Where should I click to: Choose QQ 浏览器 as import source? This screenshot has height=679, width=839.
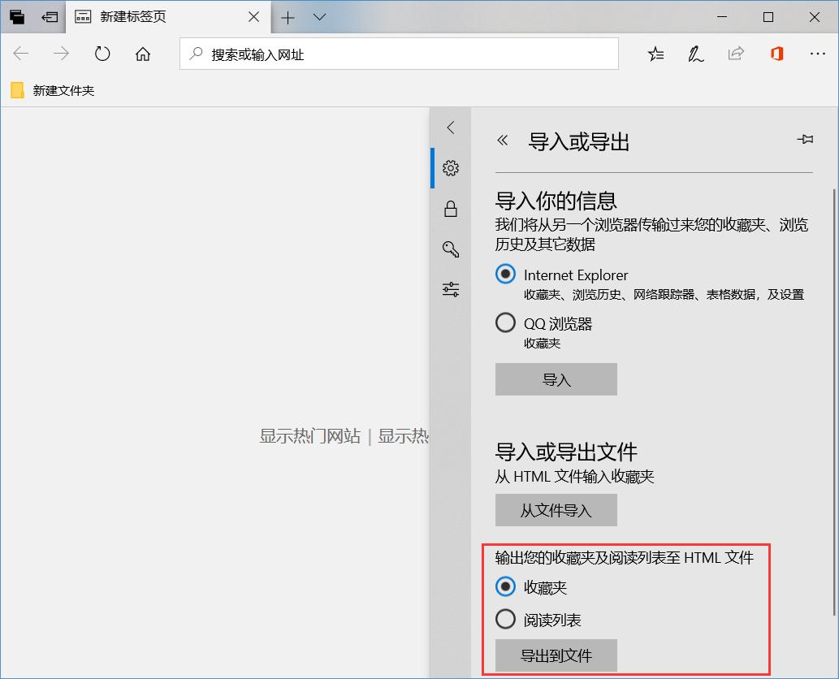[505, 322]
